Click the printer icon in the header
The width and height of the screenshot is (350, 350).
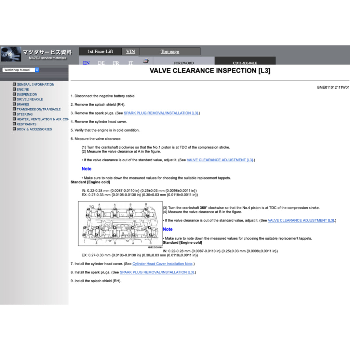point(146,61)
